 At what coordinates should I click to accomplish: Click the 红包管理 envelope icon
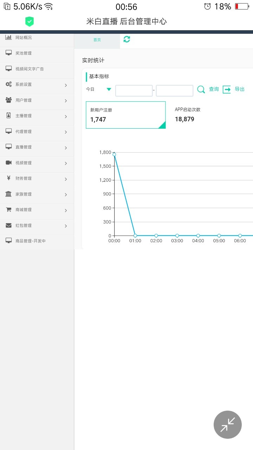click(9, 225)
